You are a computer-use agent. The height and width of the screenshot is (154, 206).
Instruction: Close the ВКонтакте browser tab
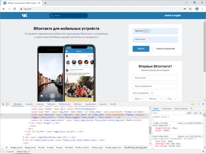39,3
